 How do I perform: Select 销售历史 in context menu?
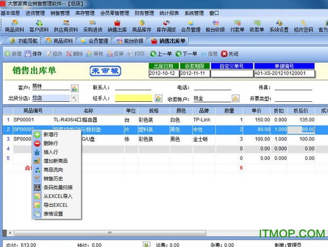click(57, 178)
